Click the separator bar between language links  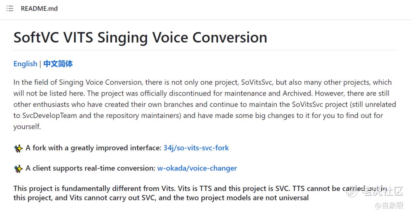coord(40,64)
